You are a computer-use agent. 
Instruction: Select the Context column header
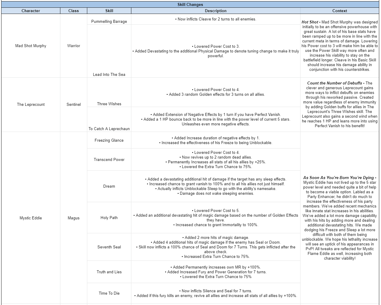pyautogui.click(x=340, y=11)
